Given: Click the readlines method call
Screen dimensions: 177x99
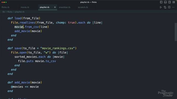Looking at the screenshot, I should coord(27,23).
